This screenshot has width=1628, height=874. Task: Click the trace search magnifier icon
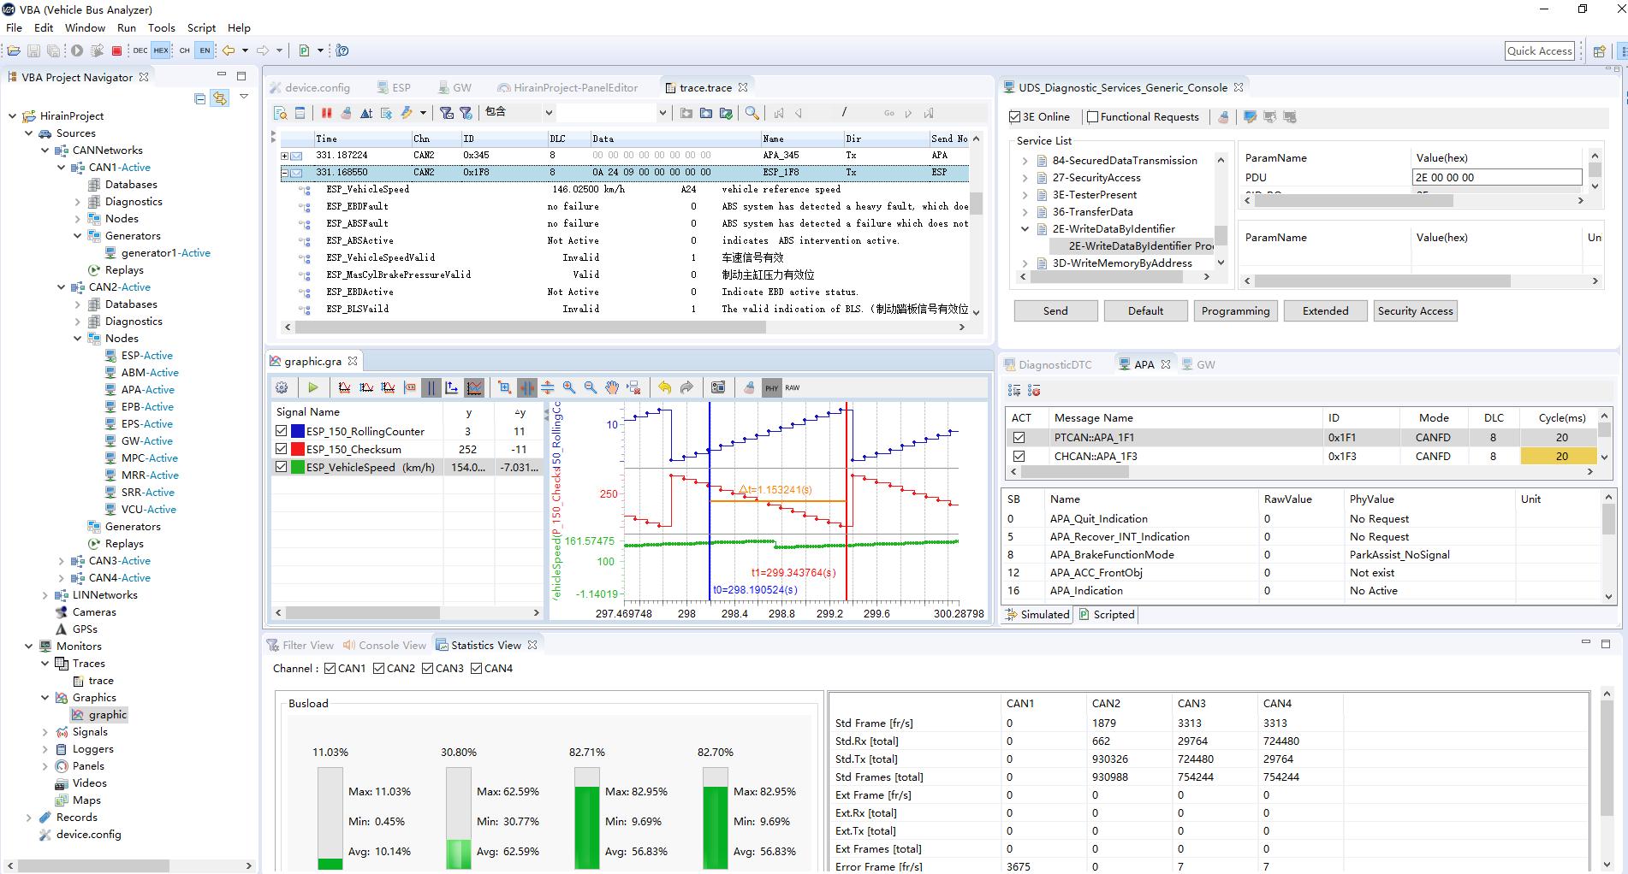pos(752,113)
